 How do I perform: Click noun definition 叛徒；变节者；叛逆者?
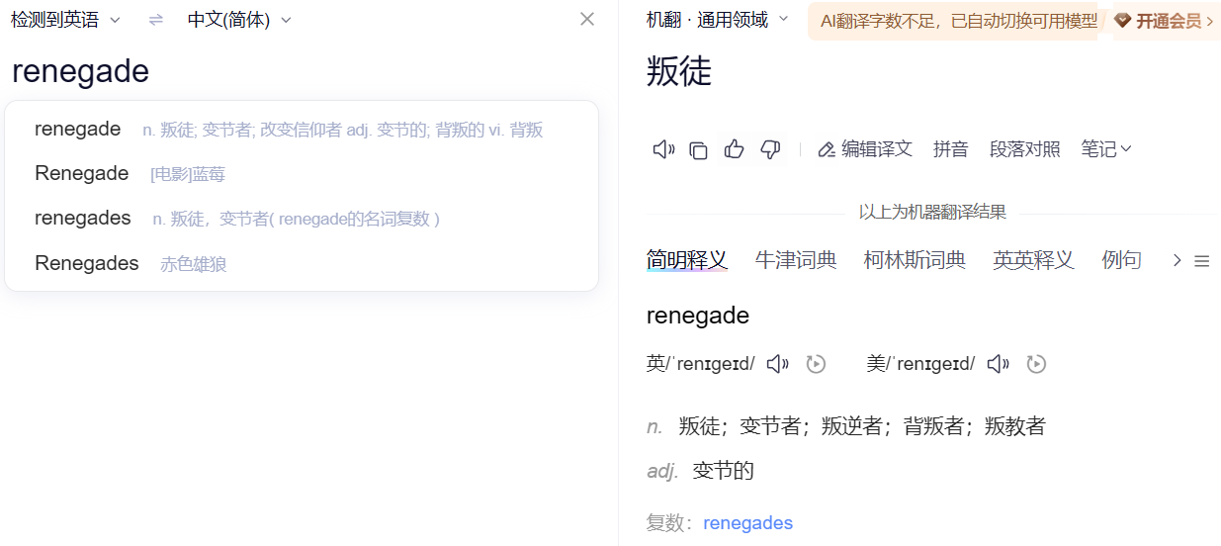click(x=862, y=426)
